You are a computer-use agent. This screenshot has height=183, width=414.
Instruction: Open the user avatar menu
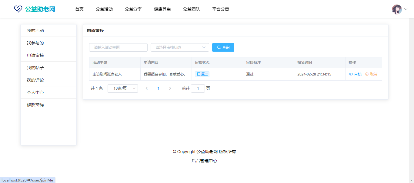pyautogui.click(x=397, y=9)
